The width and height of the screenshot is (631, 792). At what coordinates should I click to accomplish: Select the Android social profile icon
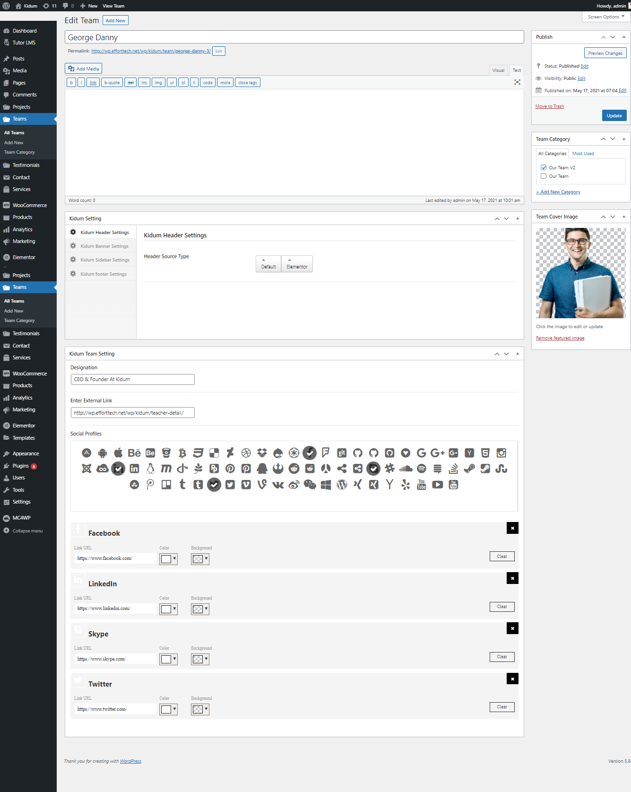(x=103, y=453)
